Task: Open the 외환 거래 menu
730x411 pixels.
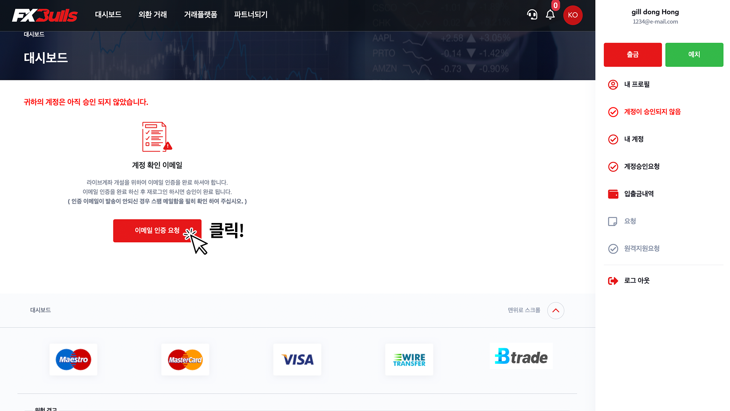Action: point(153,14)
